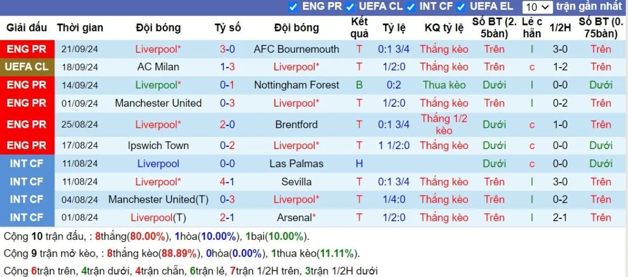The image size is (628, 277).
Task: Click INT CF badge for Las Palmas match
Action: click(27, 164)
